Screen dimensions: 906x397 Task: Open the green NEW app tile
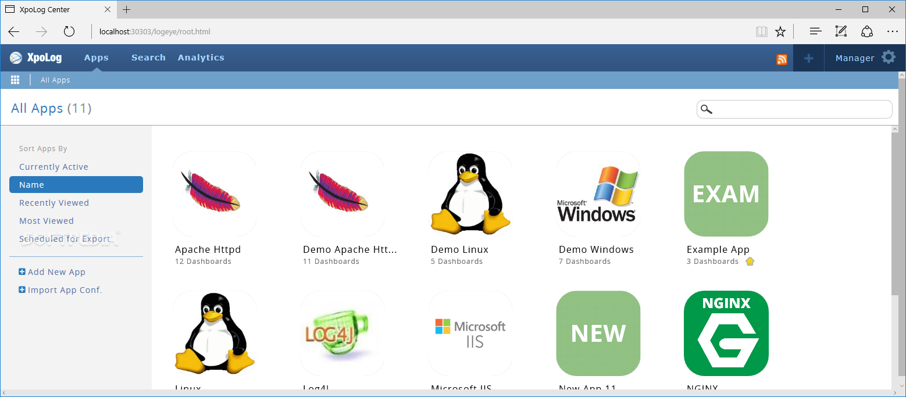(598, 334)
